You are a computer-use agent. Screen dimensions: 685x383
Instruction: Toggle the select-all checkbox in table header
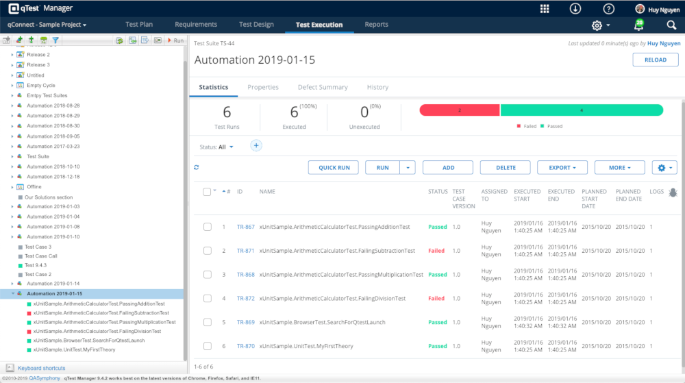tap(207, 192)
